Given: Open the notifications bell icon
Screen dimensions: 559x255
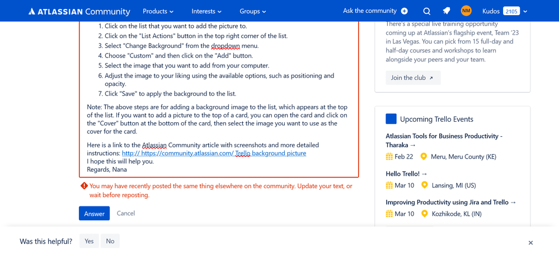Looking at the screenshot, I should pos(447,11).
